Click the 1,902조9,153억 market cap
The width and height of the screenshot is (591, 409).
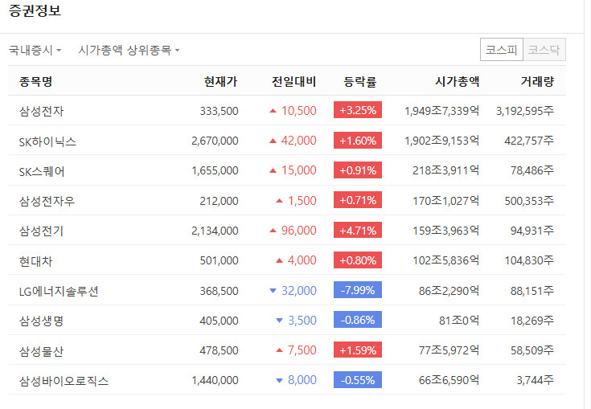click(441, 141)
